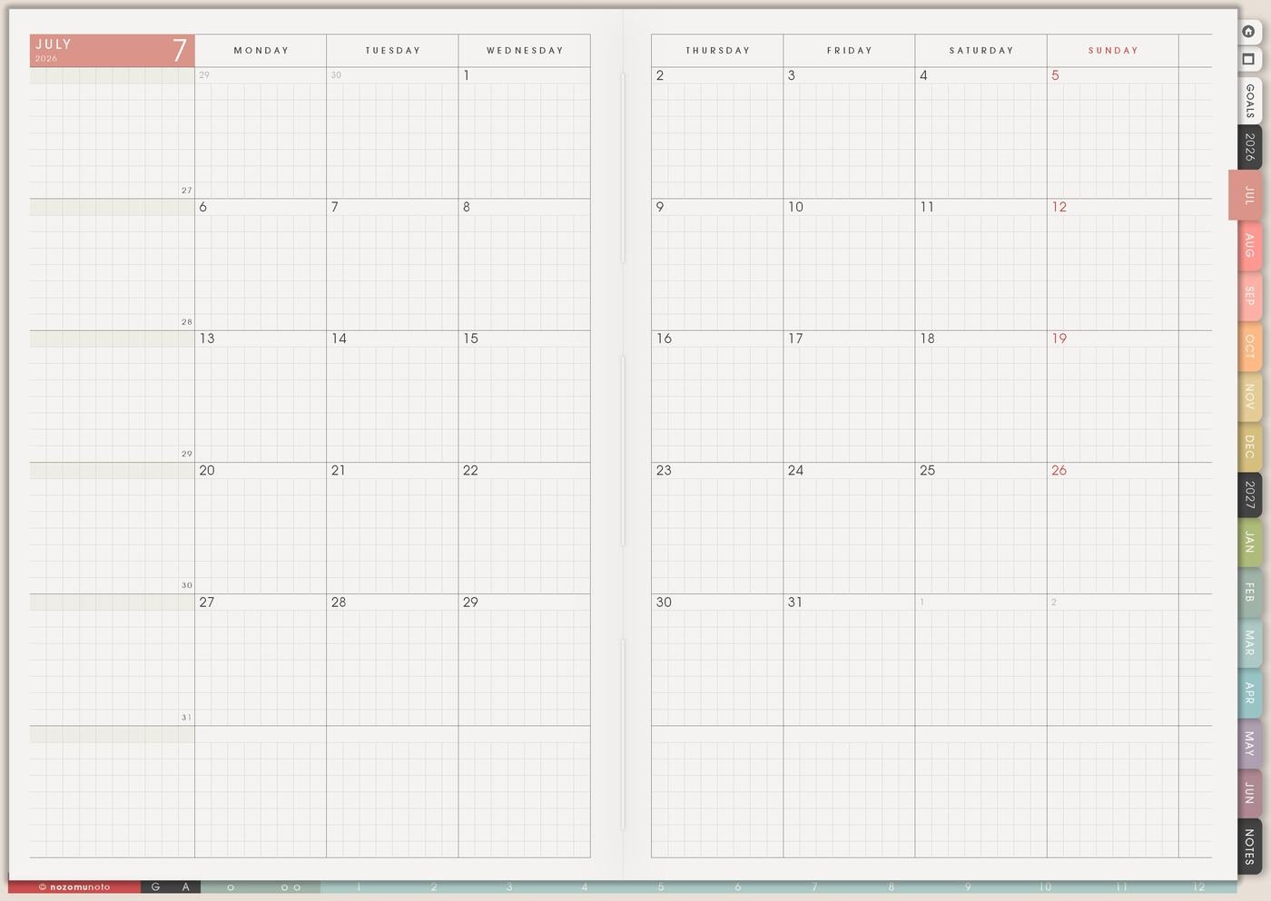The image size is (1271, 901).
Task: Open week 28 link in left column
Action: click(x=186, y=322)
